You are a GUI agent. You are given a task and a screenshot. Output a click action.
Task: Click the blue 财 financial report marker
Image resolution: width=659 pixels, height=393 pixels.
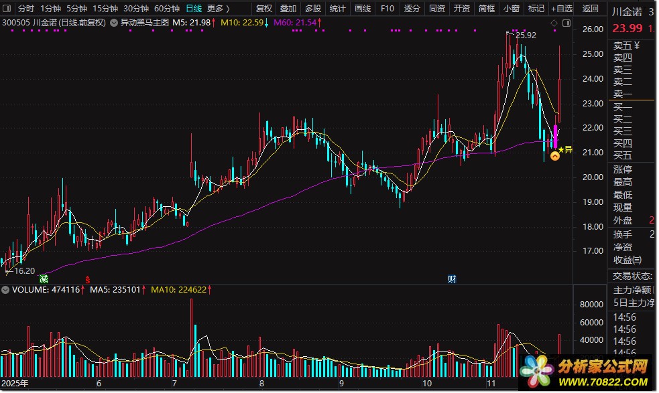pyautogui.click(x=452, y=279)
